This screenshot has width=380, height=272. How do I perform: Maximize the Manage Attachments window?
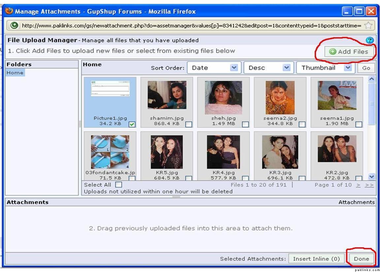pos(359,12)
